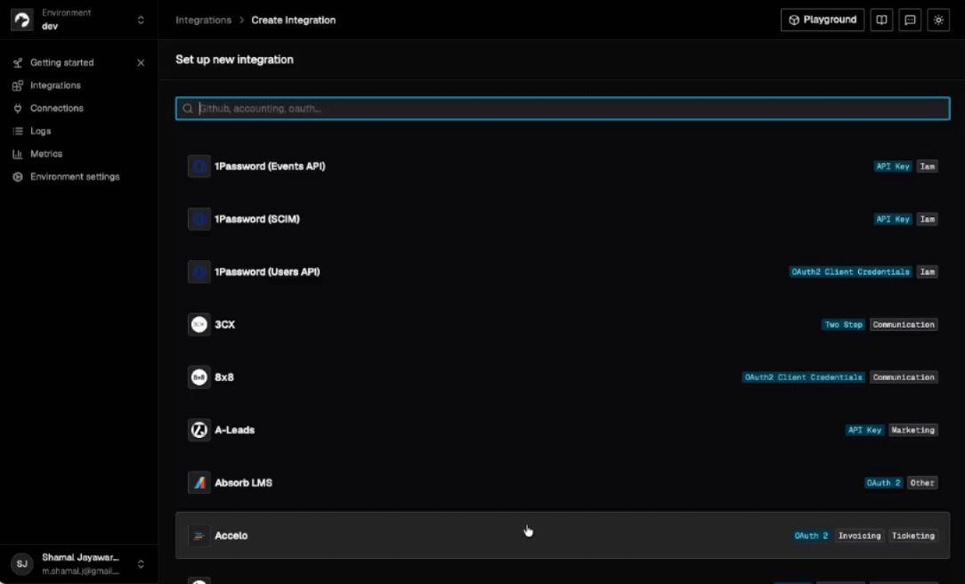This screenshot has height=584, width=965.
Task: Select the 3CX integration
Action: click(x=563, y=324)
